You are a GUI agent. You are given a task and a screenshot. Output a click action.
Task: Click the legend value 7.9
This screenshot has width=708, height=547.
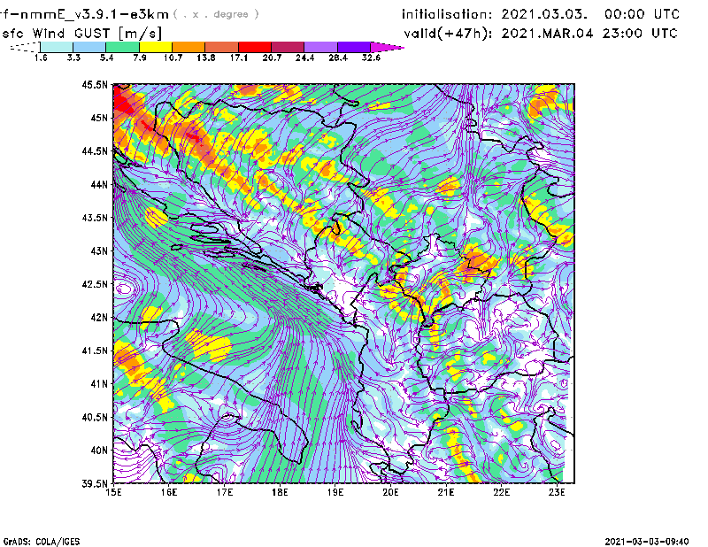coord(140,58)
